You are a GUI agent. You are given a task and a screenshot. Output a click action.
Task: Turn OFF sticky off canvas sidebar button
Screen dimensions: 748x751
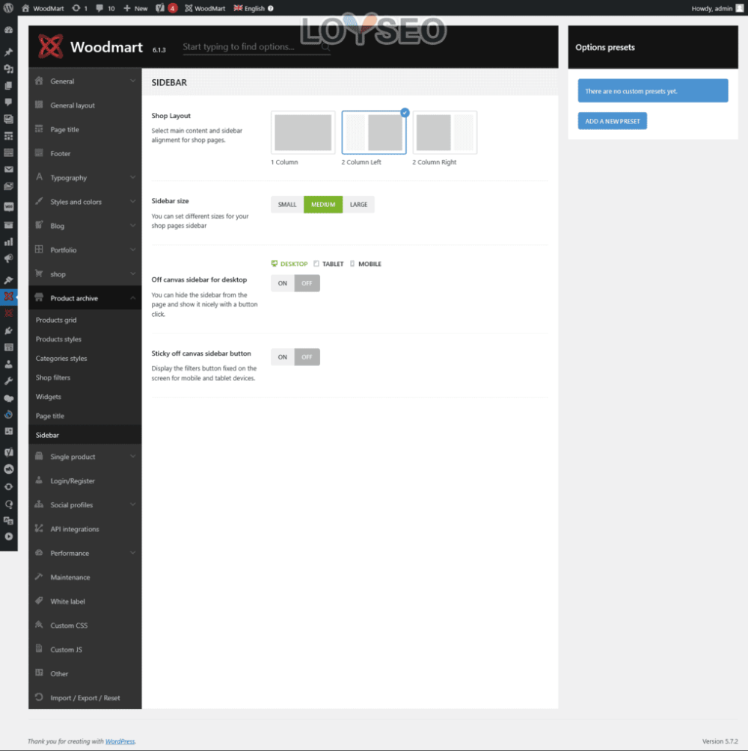307,357
